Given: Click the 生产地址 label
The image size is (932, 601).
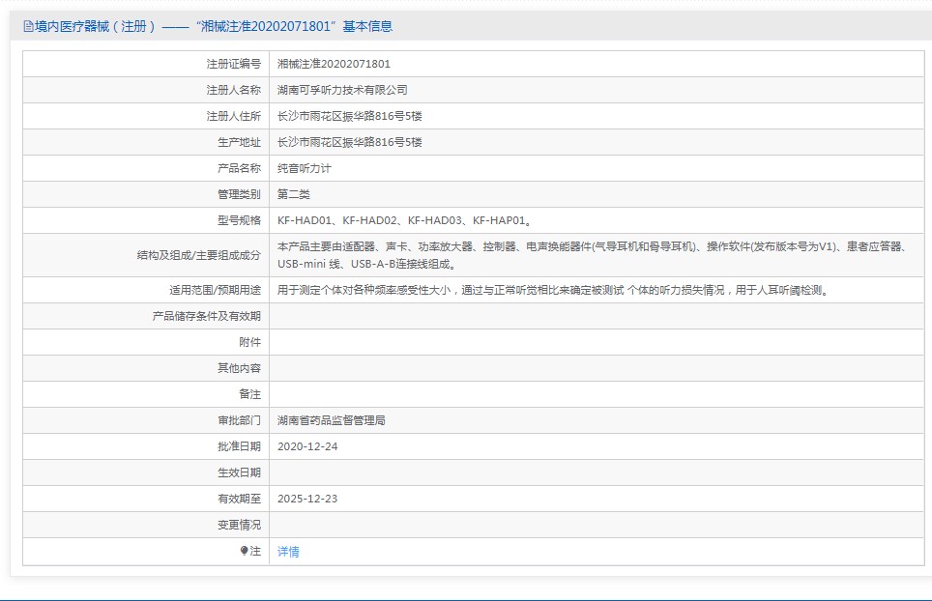Looking at the screenshot, I should 239,143.
